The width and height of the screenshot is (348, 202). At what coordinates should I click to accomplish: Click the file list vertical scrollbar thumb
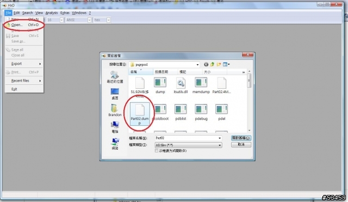(x=249, y=81)
